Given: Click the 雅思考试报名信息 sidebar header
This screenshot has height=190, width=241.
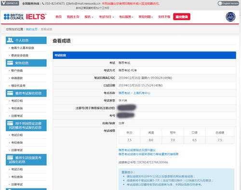Looking at the screenshot, I should pos(26,93).
